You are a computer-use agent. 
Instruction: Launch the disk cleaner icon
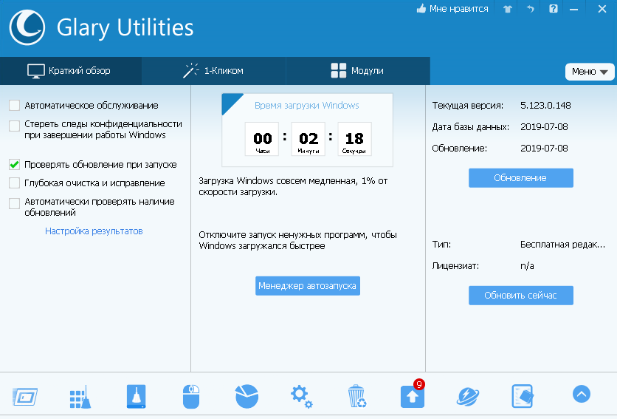coord(136,397)
